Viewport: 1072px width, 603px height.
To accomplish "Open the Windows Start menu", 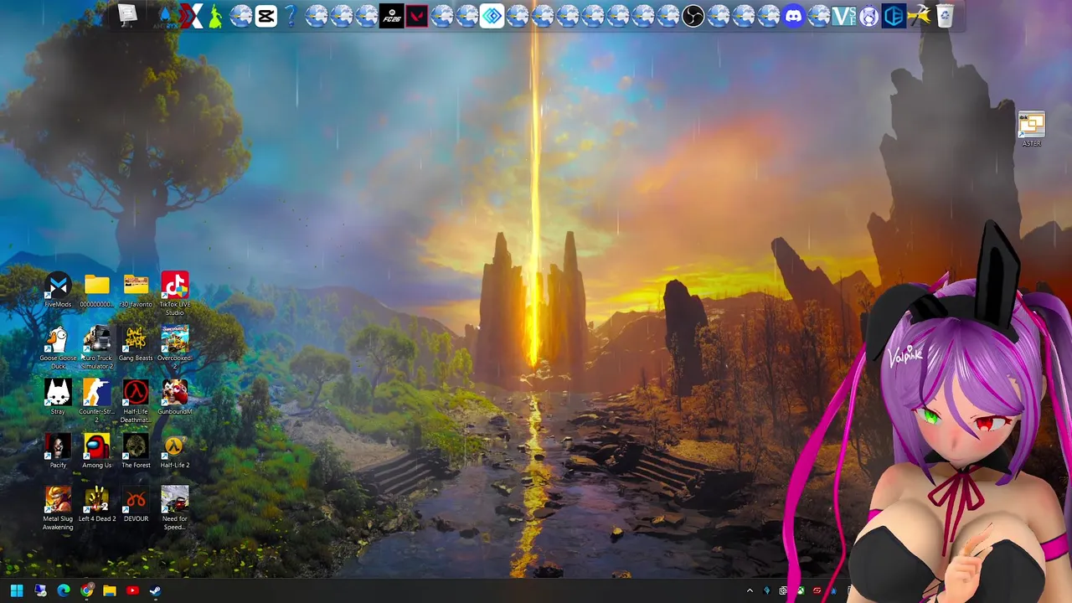I will coord(17,590).
